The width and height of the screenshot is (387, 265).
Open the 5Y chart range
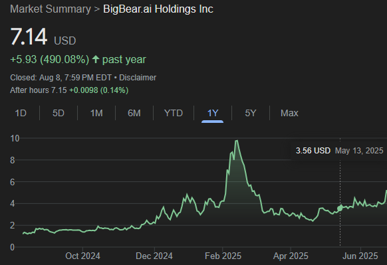[251, 113]
